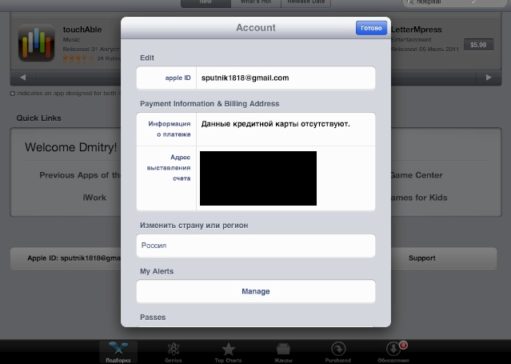Open the payment information (Информация о платеже) row

pyautogui.click(x=255, y=129)
